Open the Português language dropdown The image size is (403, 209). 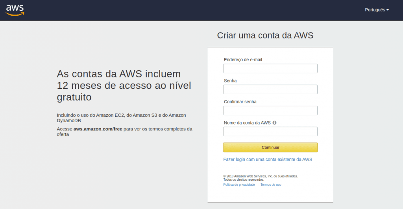pyautogui.click(x=377, y=10)
